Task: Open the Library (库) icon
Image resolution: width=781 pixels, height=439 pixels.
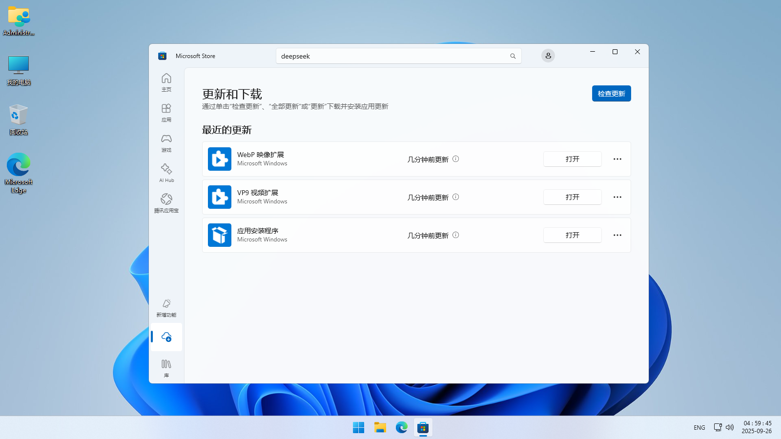Action: click(x=166, y=368)
